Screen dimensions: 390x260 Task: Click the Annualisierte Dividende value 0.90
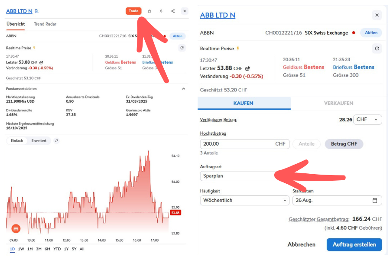(x=70, y=101)
